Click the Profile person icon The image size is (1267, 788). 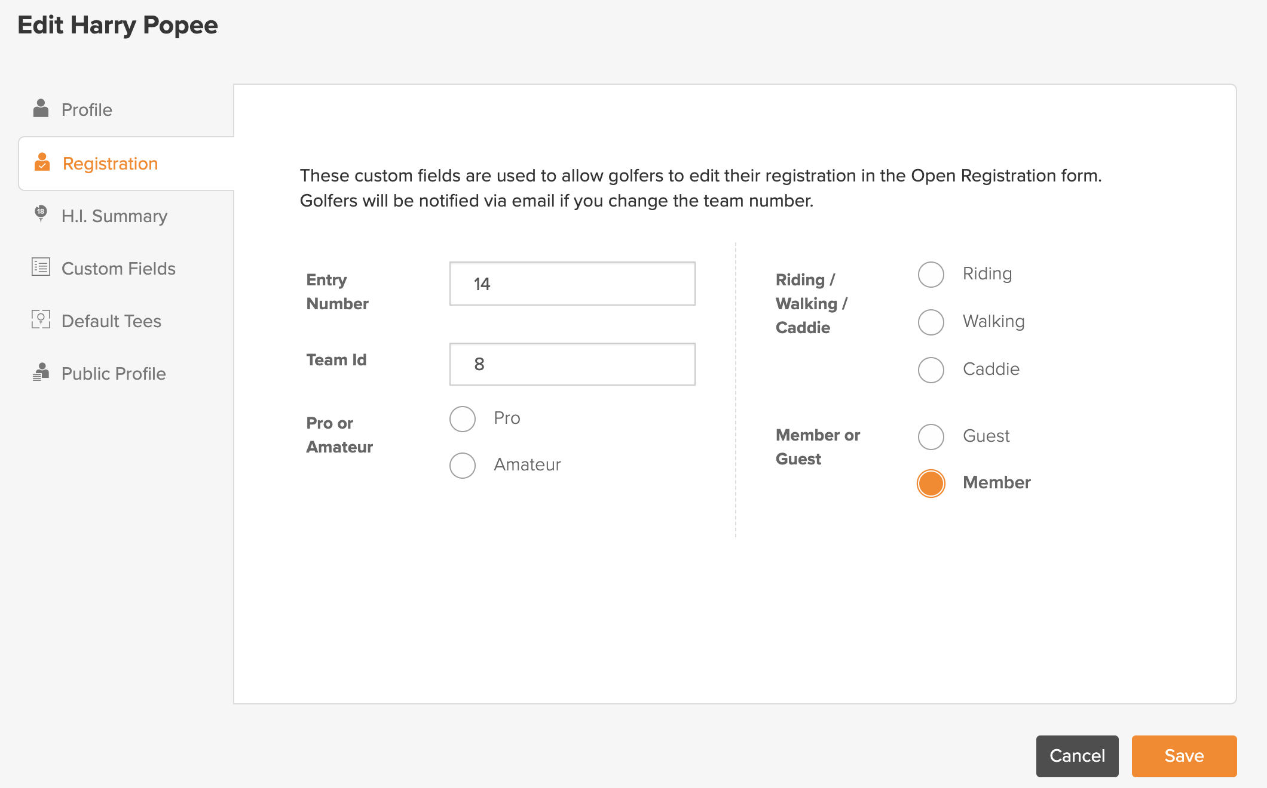tap(41, 108)
